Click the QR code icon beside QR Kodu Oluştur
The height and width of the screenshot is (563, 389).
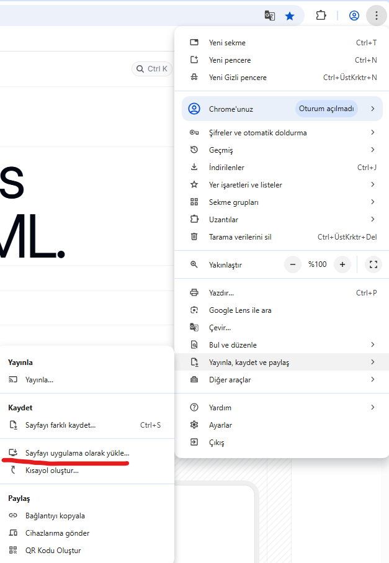[13, 550]
